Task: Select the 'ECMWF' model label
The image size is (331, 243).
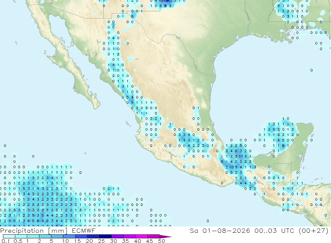Action: click(x=84, y=230)
